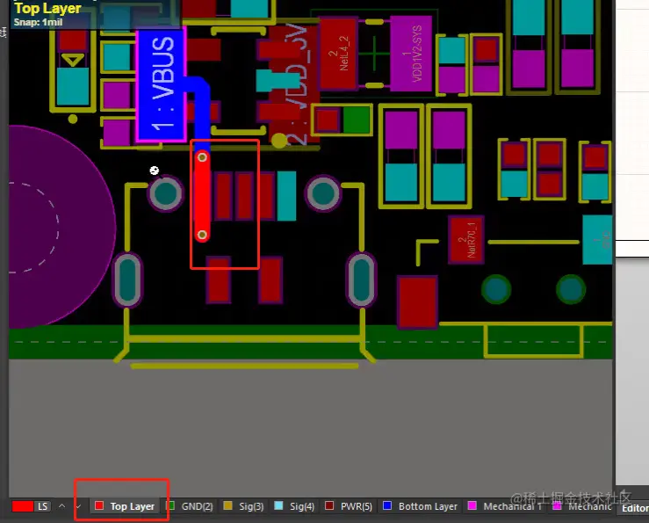
Task: Click the yellow triangle polarity marker at top left
Action: click(x=73, y=60)
